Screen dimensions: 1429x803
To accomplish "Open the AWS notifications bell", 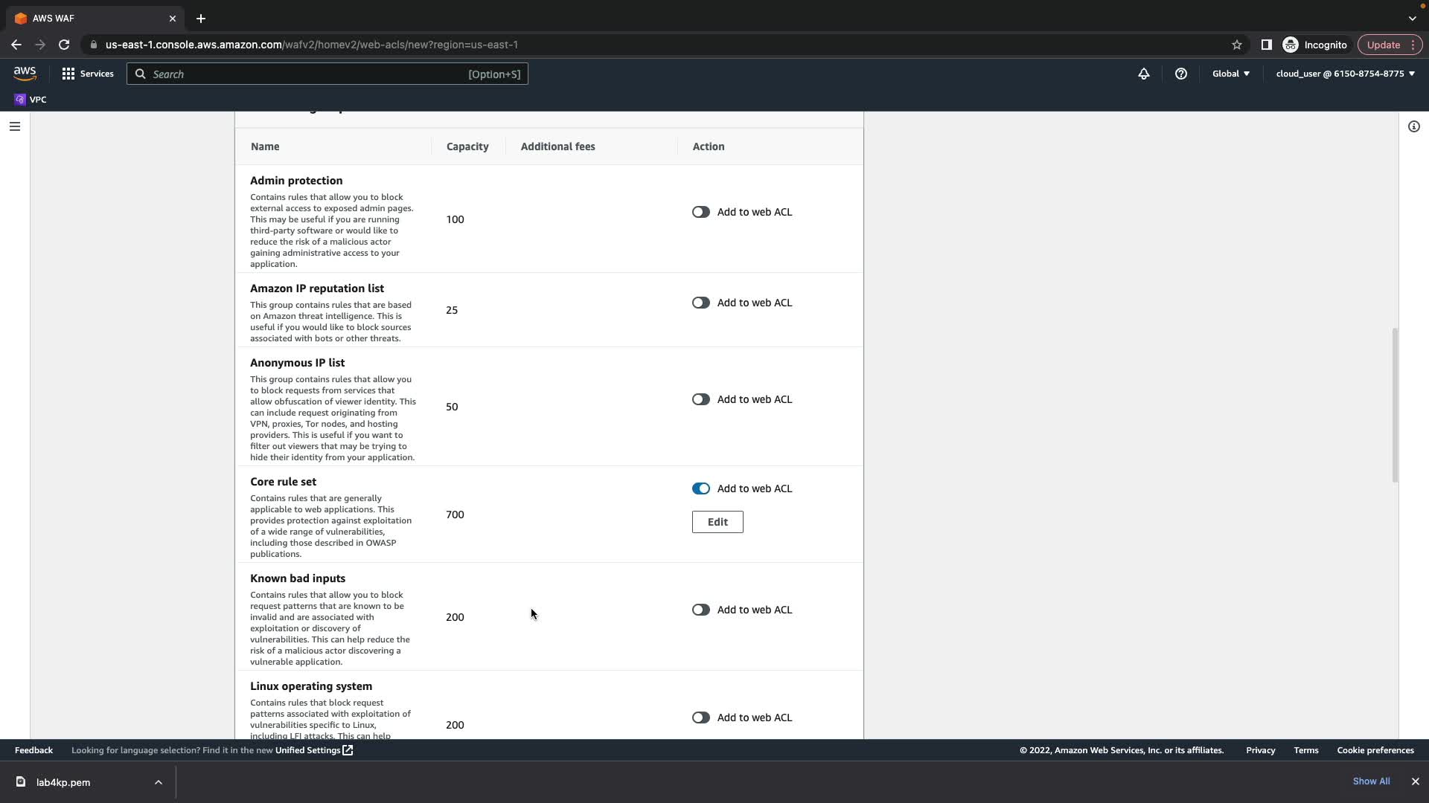I will (1143, 74).
